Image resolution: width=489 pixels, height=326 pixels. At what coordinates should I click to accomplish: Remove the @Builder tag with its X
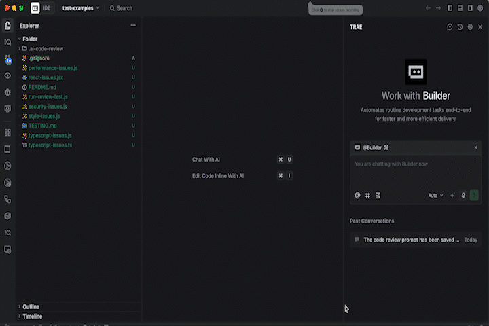pyautogui.click(x=475, y=147)
